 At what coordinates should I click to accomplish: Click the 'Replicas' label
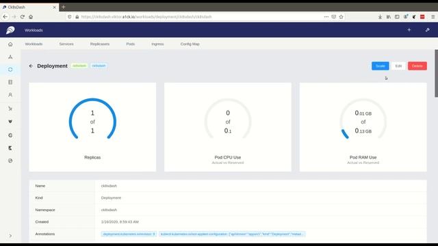(92, 157)
